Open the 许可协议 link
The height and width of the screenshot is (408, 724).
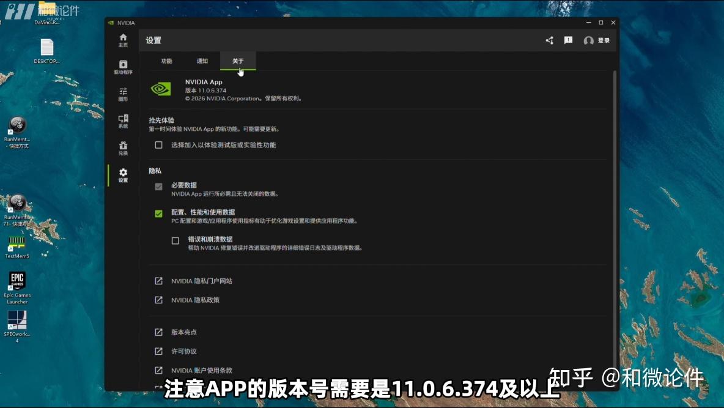(x=184, y=351)
